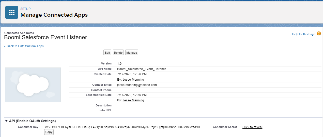323x137 pixels.
Task: Reveal the Consumer Secret
Action: pyautogui.click(x=252, y=127)
